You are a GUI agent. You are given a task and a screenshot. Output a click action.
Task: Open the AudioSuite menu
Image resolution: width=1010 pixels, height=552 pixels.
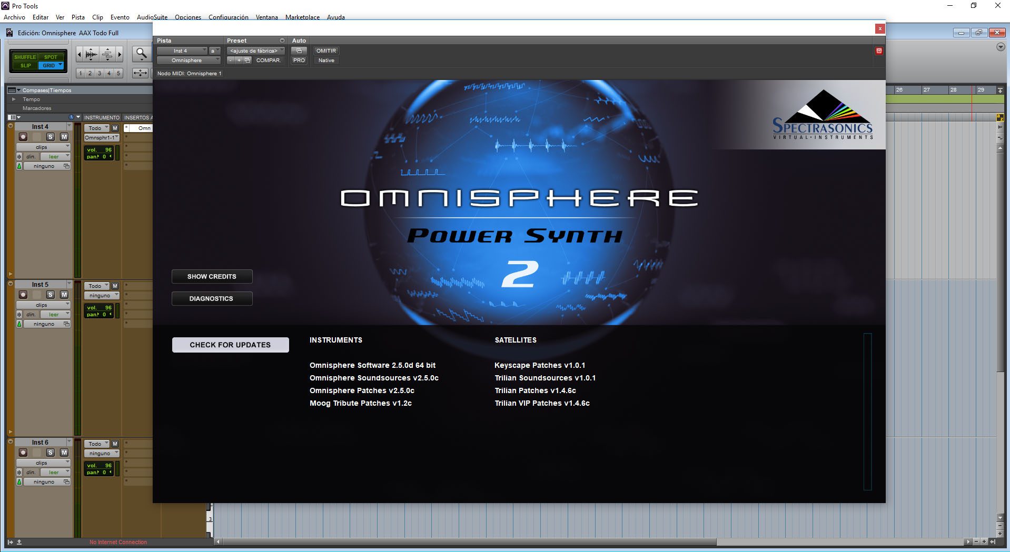pyautogui.click(x=152, y=17)
